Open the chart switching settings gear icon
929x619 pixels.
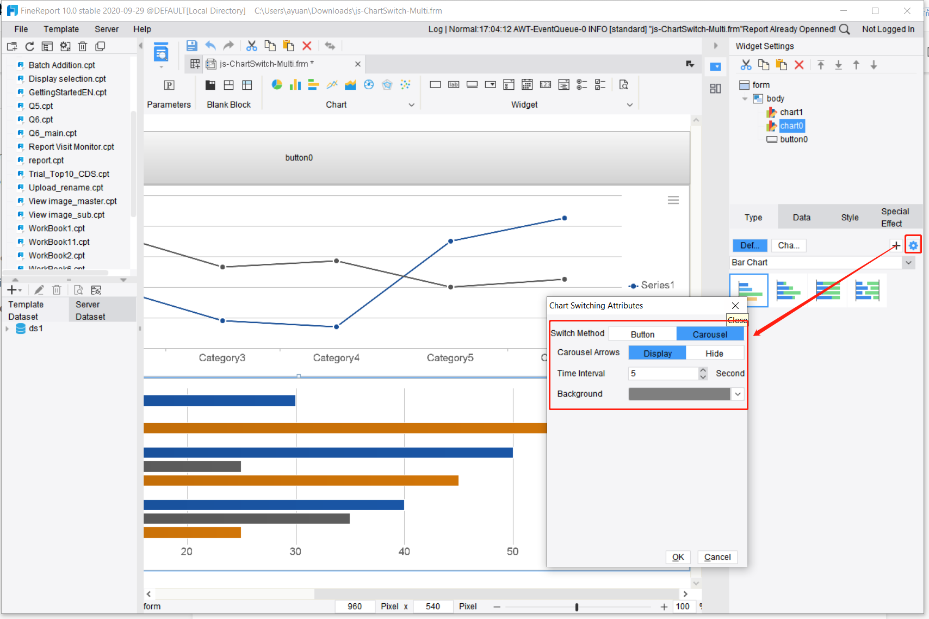(913, 245)
